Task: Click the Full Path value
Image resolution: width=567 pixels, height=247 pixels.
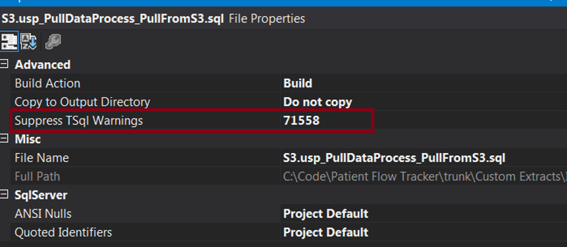Action: point(424,176)
